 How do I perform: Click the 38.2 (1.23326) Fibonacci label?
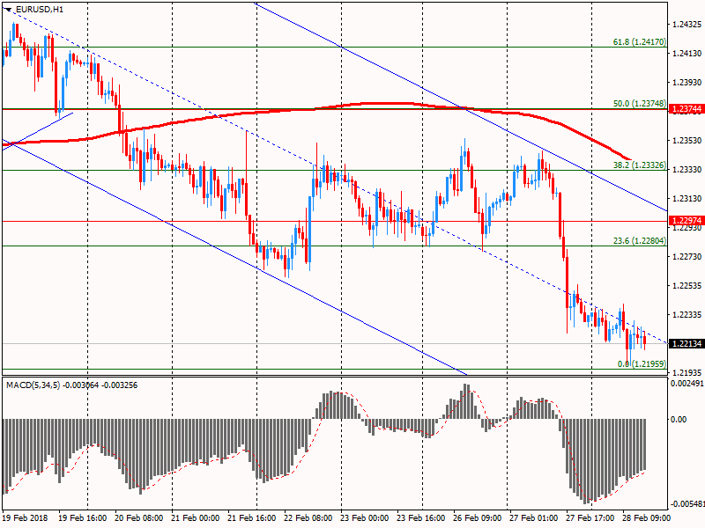click(640, 165)
